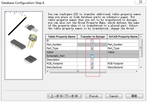Screen dimensions: 147x102
Task: Toggle the ID transfer checkbox
Action: pos(92,41)
